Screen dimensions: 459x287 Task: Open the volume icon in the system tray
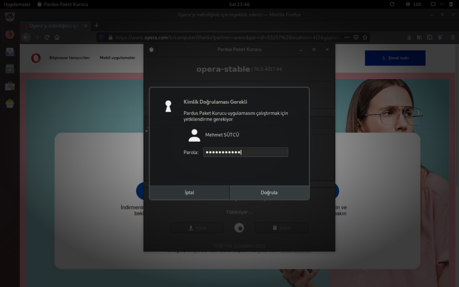[442, 4]
